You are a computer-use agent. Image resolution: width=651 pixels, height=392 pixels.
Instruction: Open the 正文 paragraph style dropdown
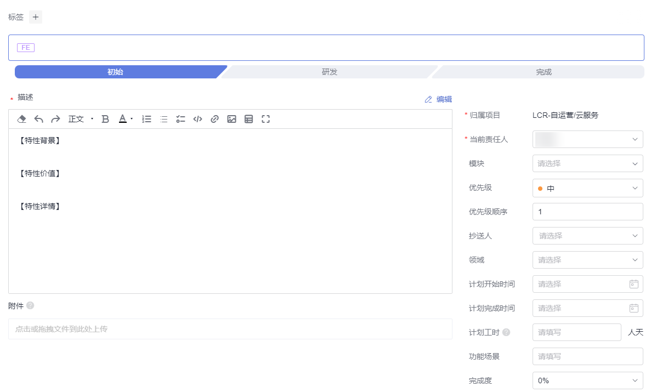[x=81, y=119]
